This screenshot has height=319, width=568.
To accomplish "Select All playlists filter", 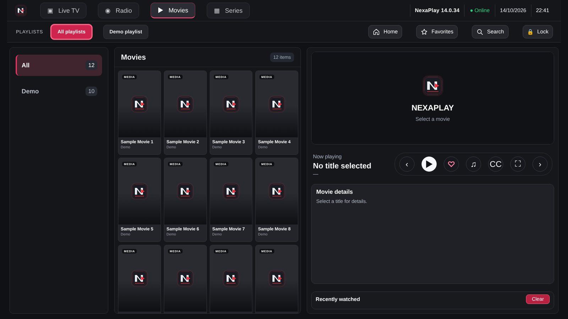I will (71, 32).
